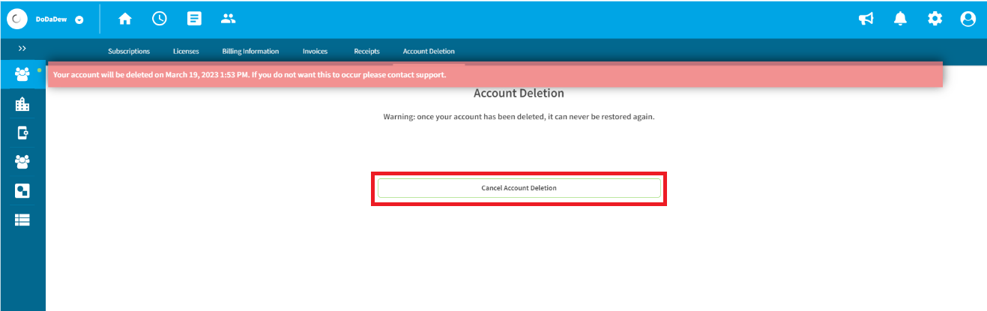This screenshot has height=311, width=987.
Task: Expand the DoDaDew account dropdown arrow
Action: tap(79, 20)
